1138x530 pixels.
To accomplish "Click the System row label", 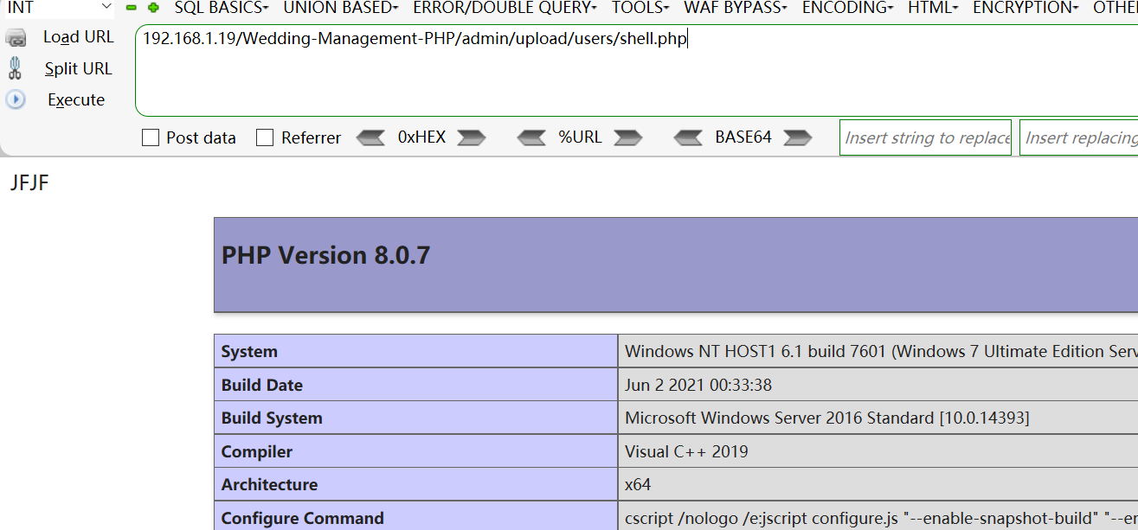I will click(x=249, y=351).
